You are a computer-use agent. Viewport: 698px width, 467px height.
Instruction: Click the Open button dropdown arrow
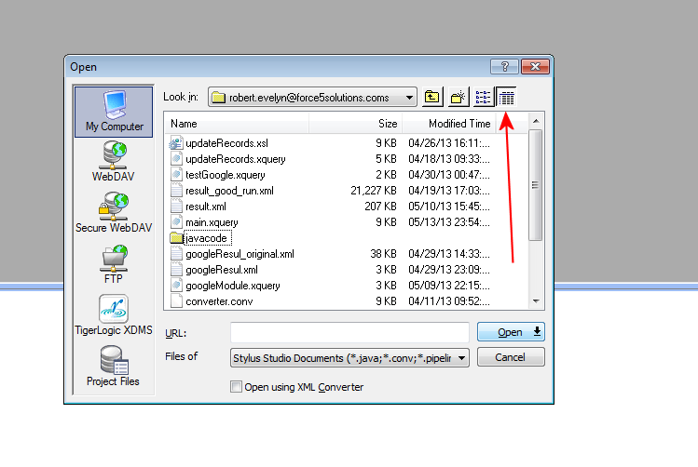(537, 332)
